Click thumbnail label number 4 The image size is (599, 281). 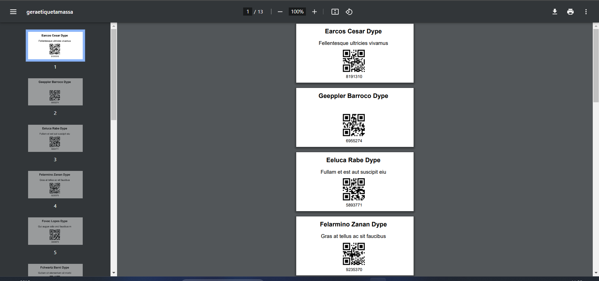tap(55, 206)
